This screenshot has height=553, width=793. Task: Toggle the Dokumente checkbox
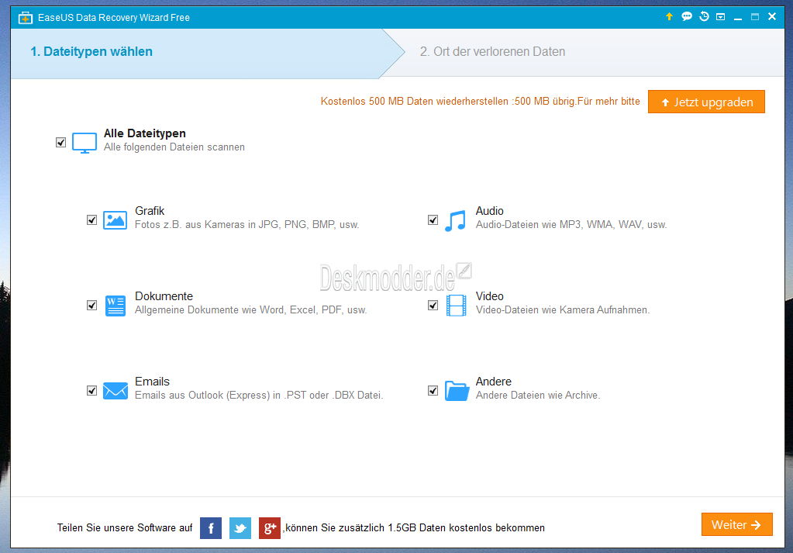coord(91,305)
